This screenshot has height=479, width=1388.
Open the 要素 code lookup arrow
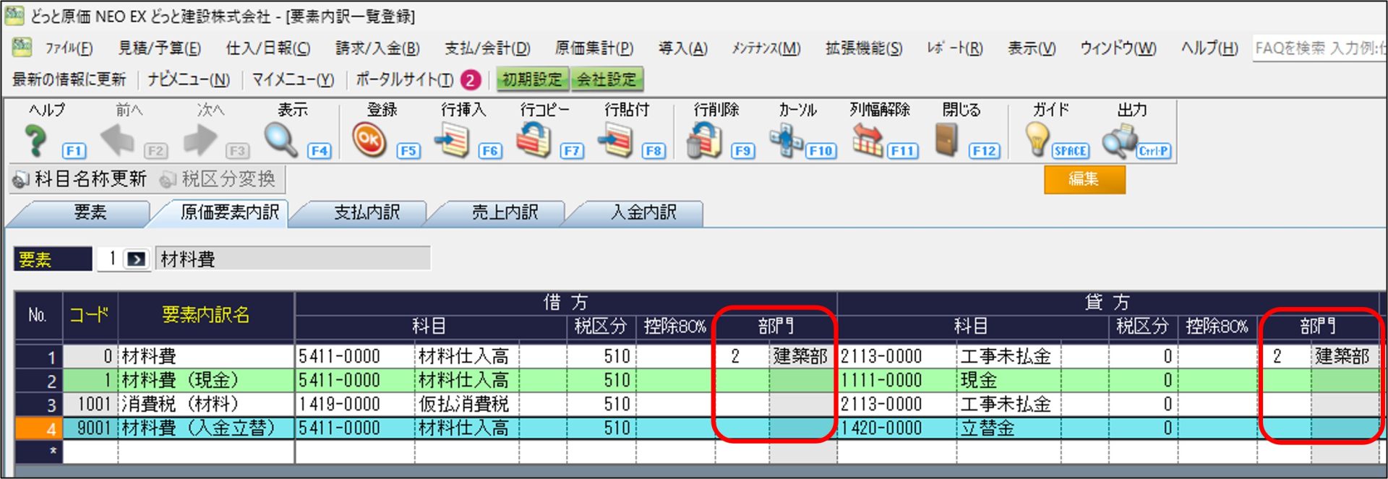(136, 259)
